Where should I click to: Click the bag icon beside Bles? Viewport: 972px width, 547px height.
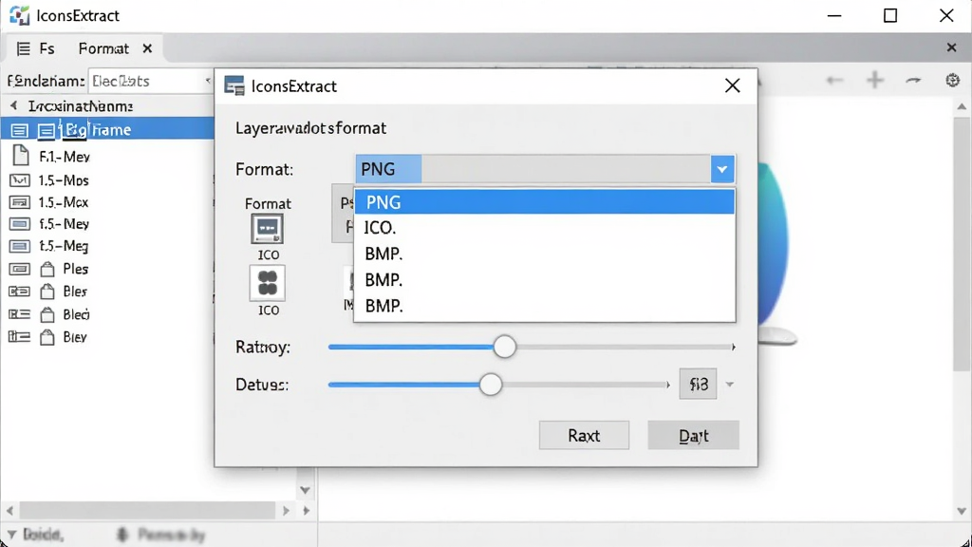tap(47, 292)
